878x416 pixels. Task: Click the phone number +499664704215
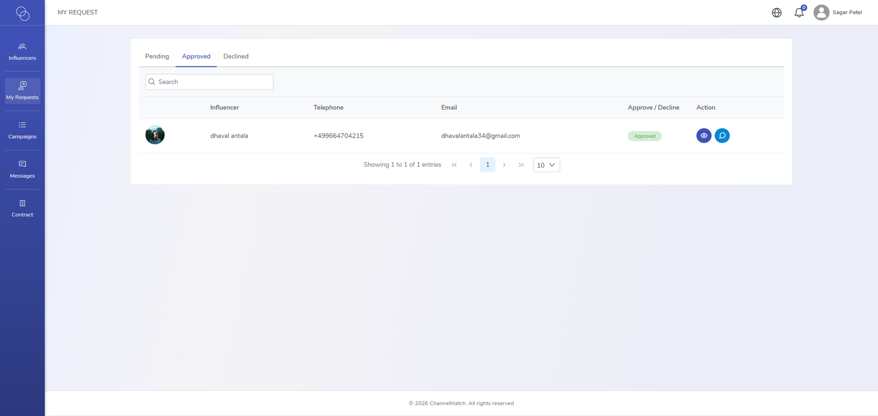(339, 136)
